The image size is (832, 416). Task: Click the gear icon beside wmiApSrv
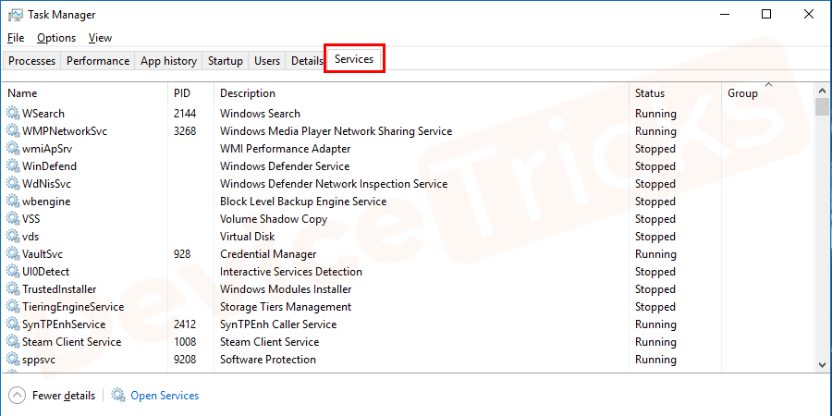pyautogui.click(x=13, y=148)
